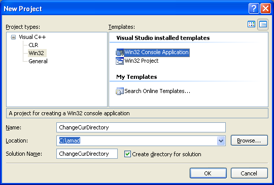Close the New Project dialog
The image size is (274, 185).
coord(265,9)
